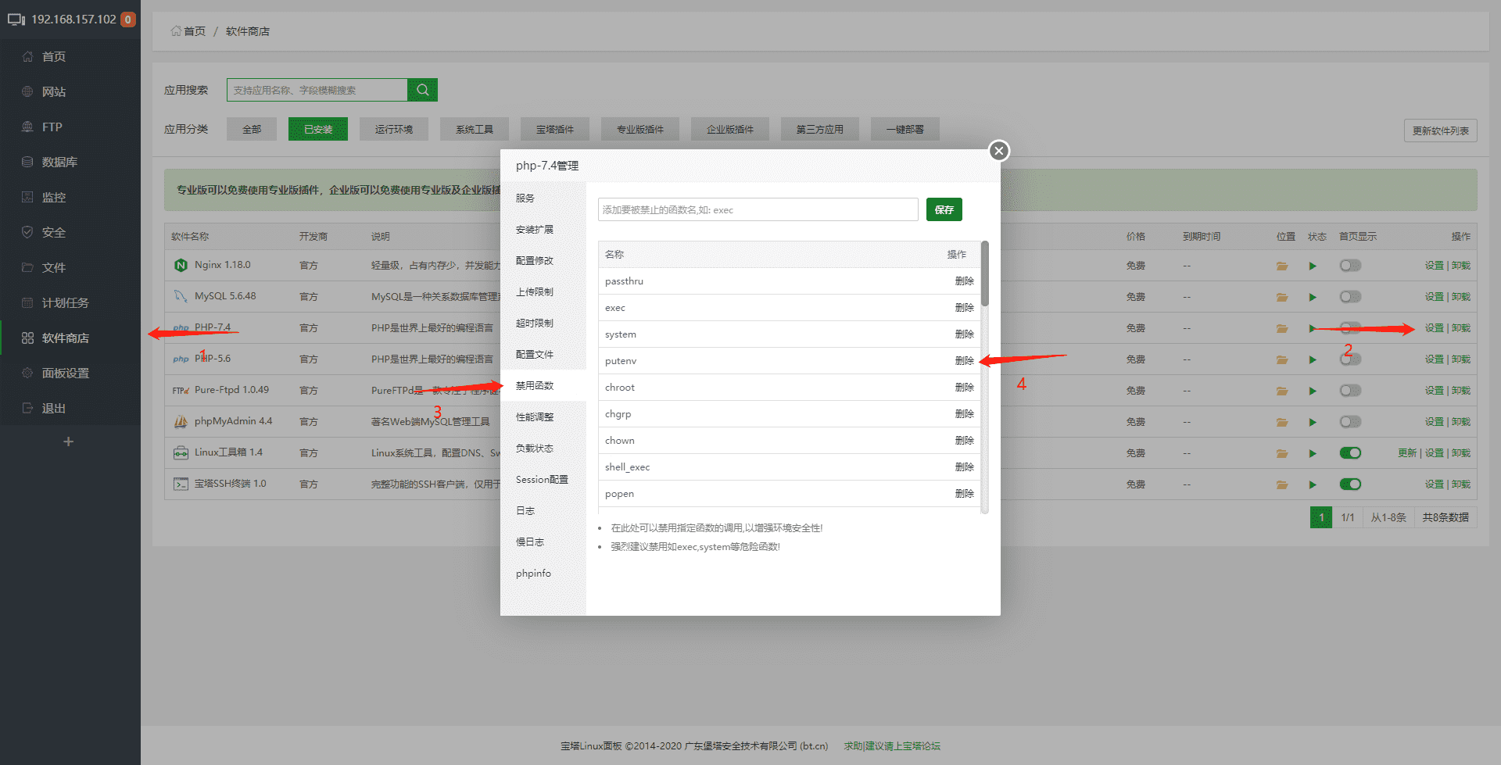
Task: Click the 宝塔SSH终端 status play icon
Action: tap(1313, 484)
